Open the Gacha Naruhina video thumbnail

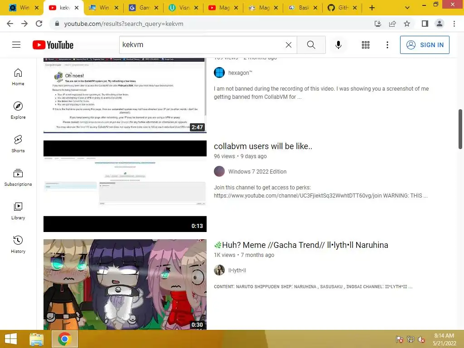(125, 285)
